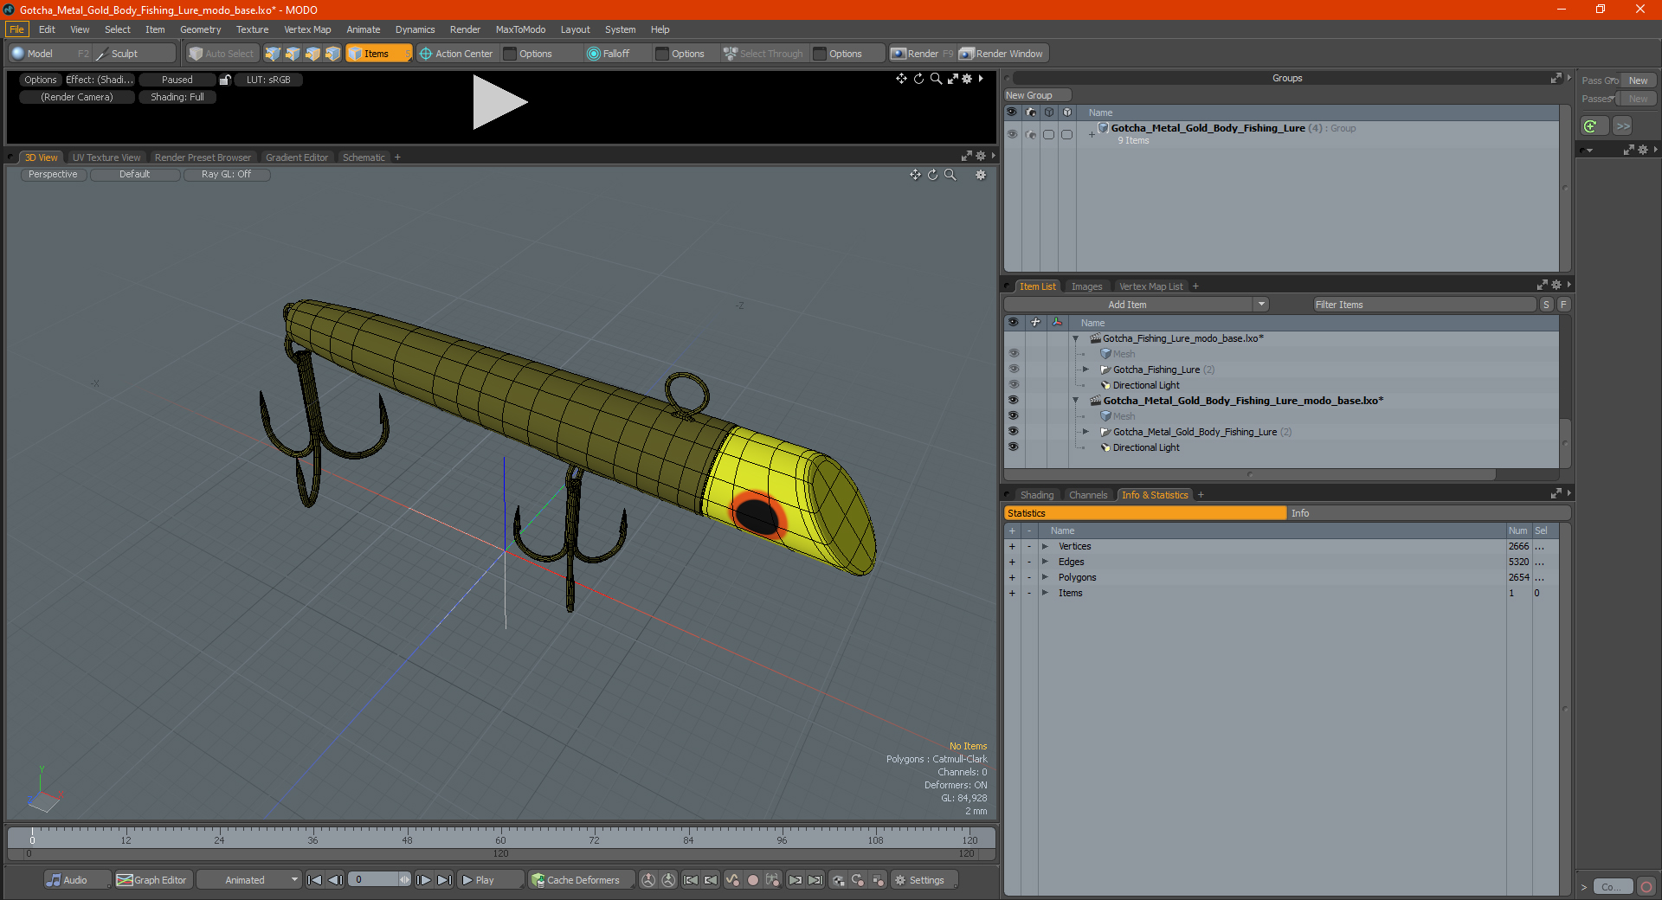Image resolution: width=1662 pixels, height=900 pixels.
Task: Activate Items selection mode
Action: tap(377, 54)
